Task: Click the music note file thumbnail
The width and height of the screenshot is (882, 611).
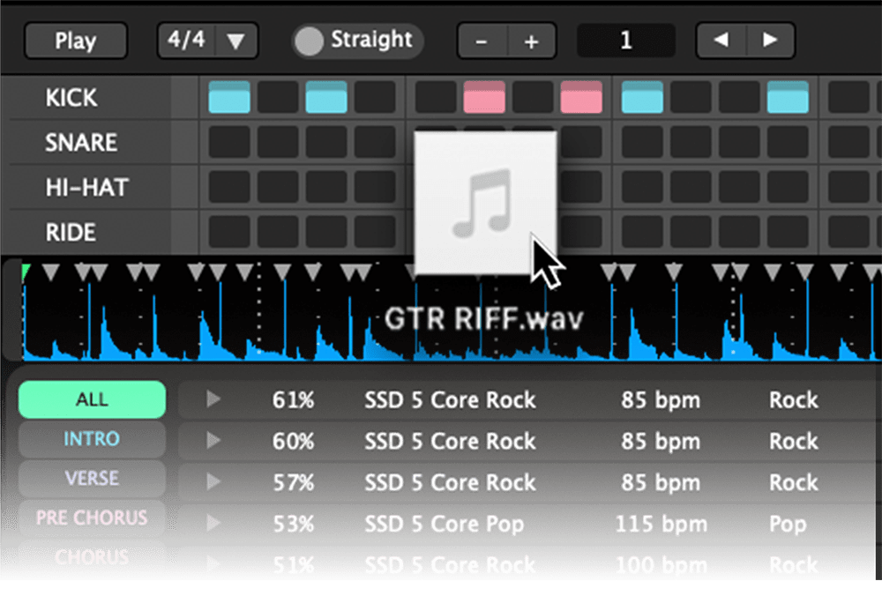Action: (484, 203)
